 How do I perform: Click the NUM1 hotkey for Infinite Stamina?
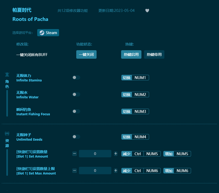click(x=140, y=78)
